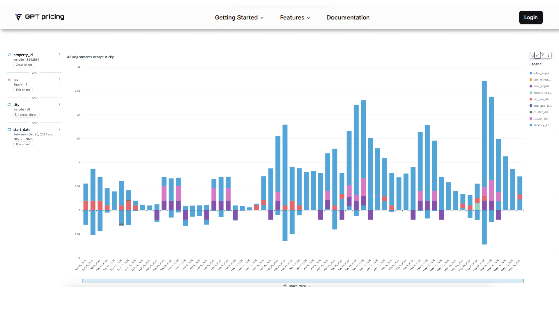The height and width of the screenshot is (314, 559).
Task: Open the chart filter funnel icon
Action: click(x=543, y=55)
